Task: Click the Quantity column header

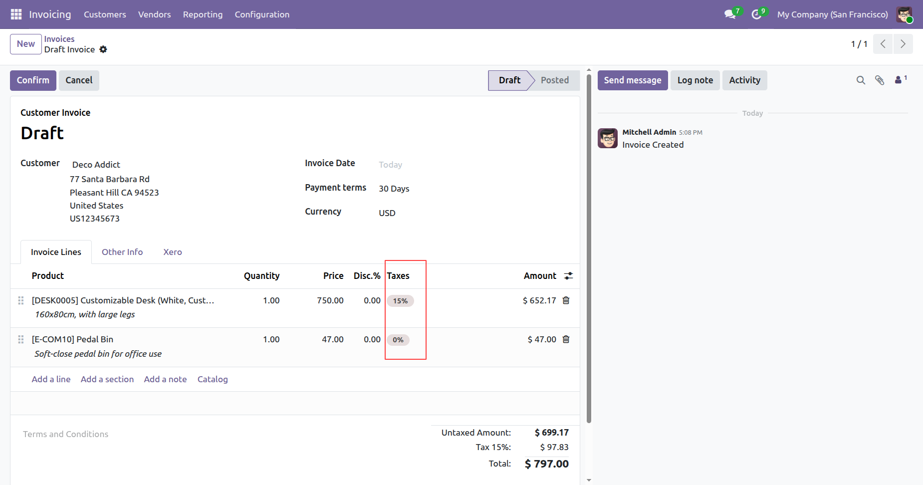Action: (261, 276)
